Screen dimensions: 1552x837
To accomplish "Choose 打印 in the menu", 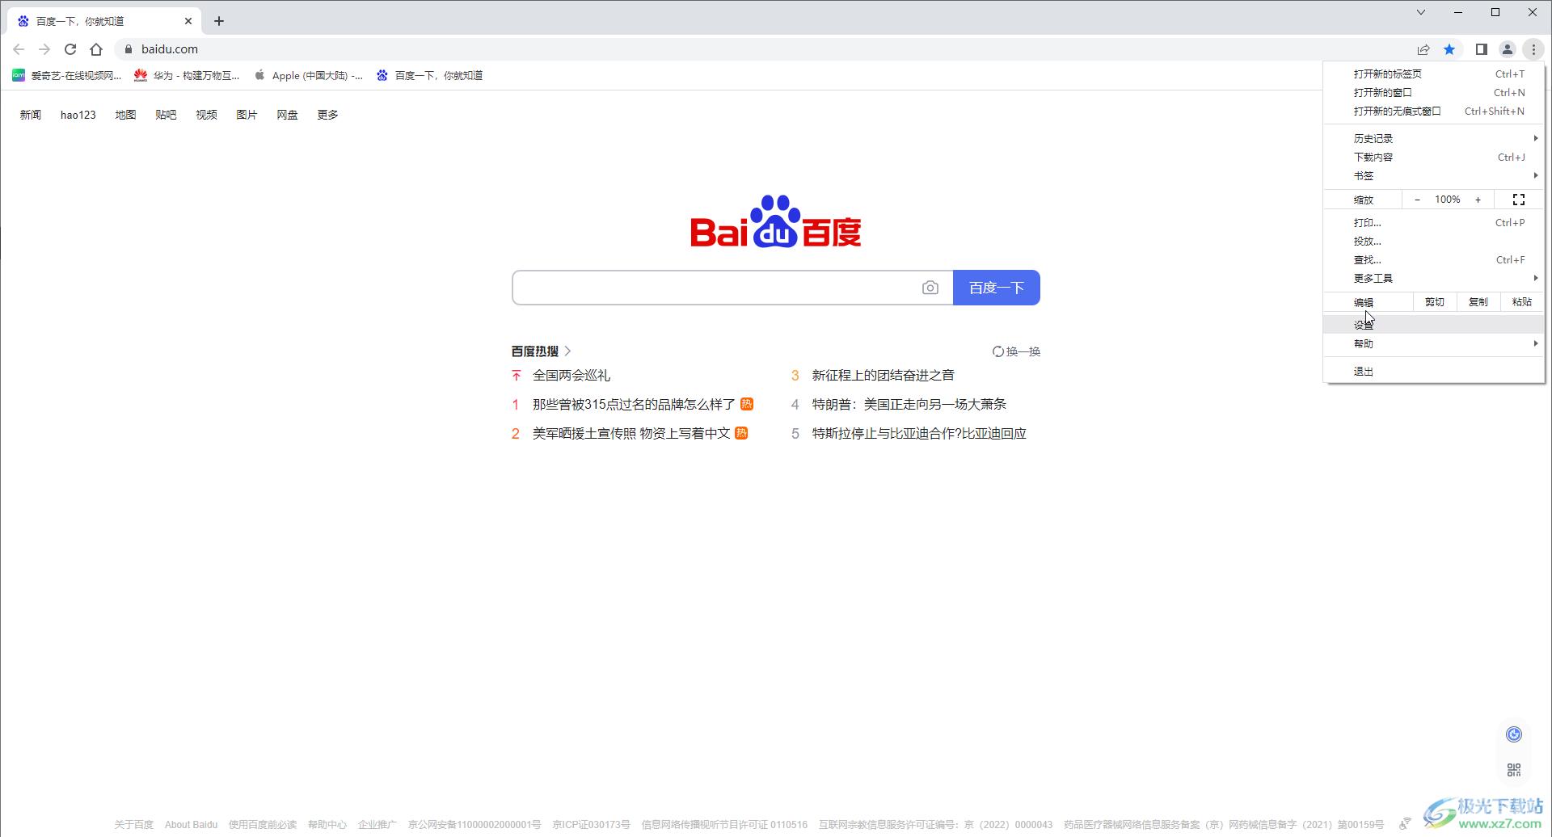I will pos(1434,222).
